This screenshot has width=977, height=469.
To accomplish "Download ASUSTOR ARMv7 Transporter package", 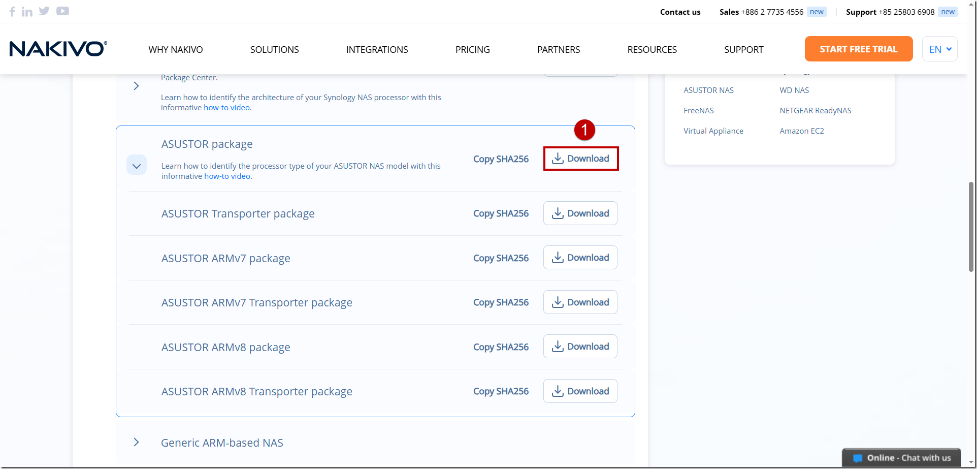I will (x=580, y=302).
